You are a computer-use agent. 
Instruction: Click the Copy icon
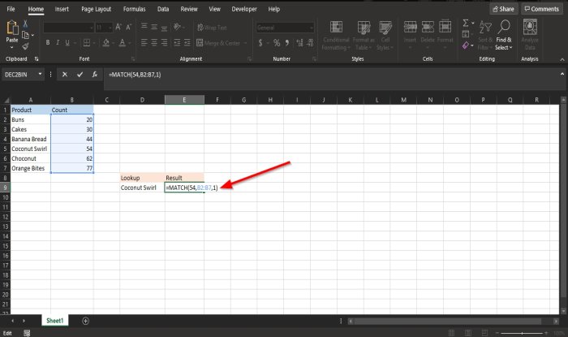coord(25,35)
